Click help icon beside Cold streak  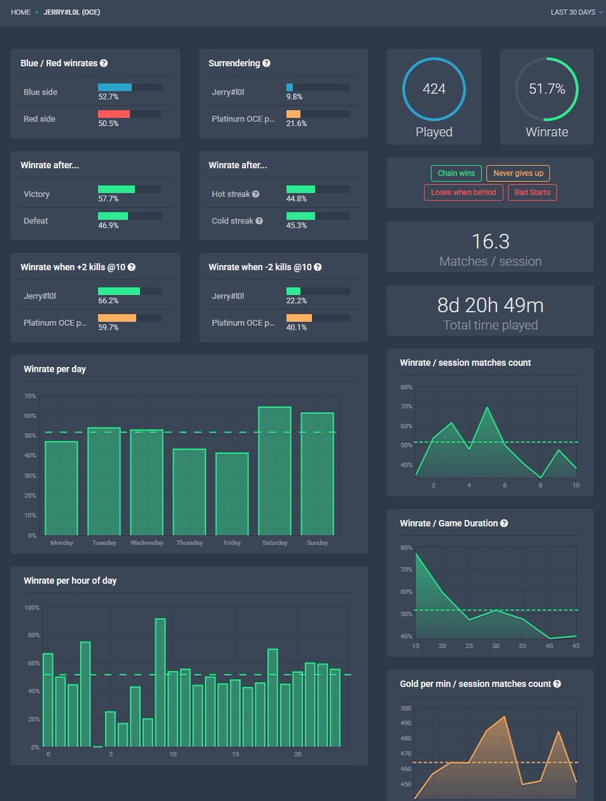(x=259, y=221)
